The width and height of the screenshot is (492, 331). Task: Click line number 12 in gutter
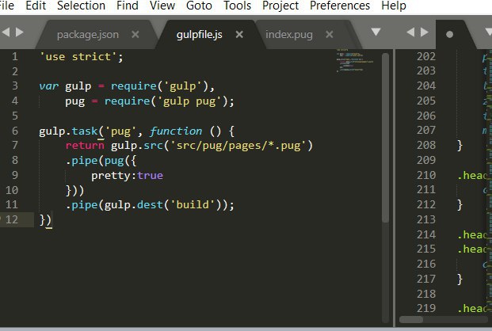12,219
